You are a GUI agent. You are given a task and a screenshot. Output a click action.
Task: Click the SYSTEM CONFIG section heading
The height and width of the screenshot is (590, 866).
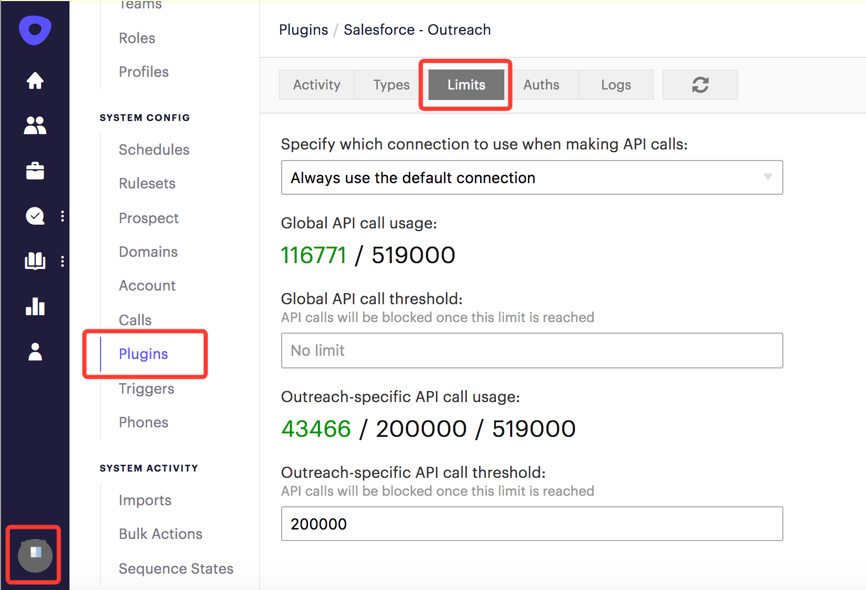pos(145,117)
